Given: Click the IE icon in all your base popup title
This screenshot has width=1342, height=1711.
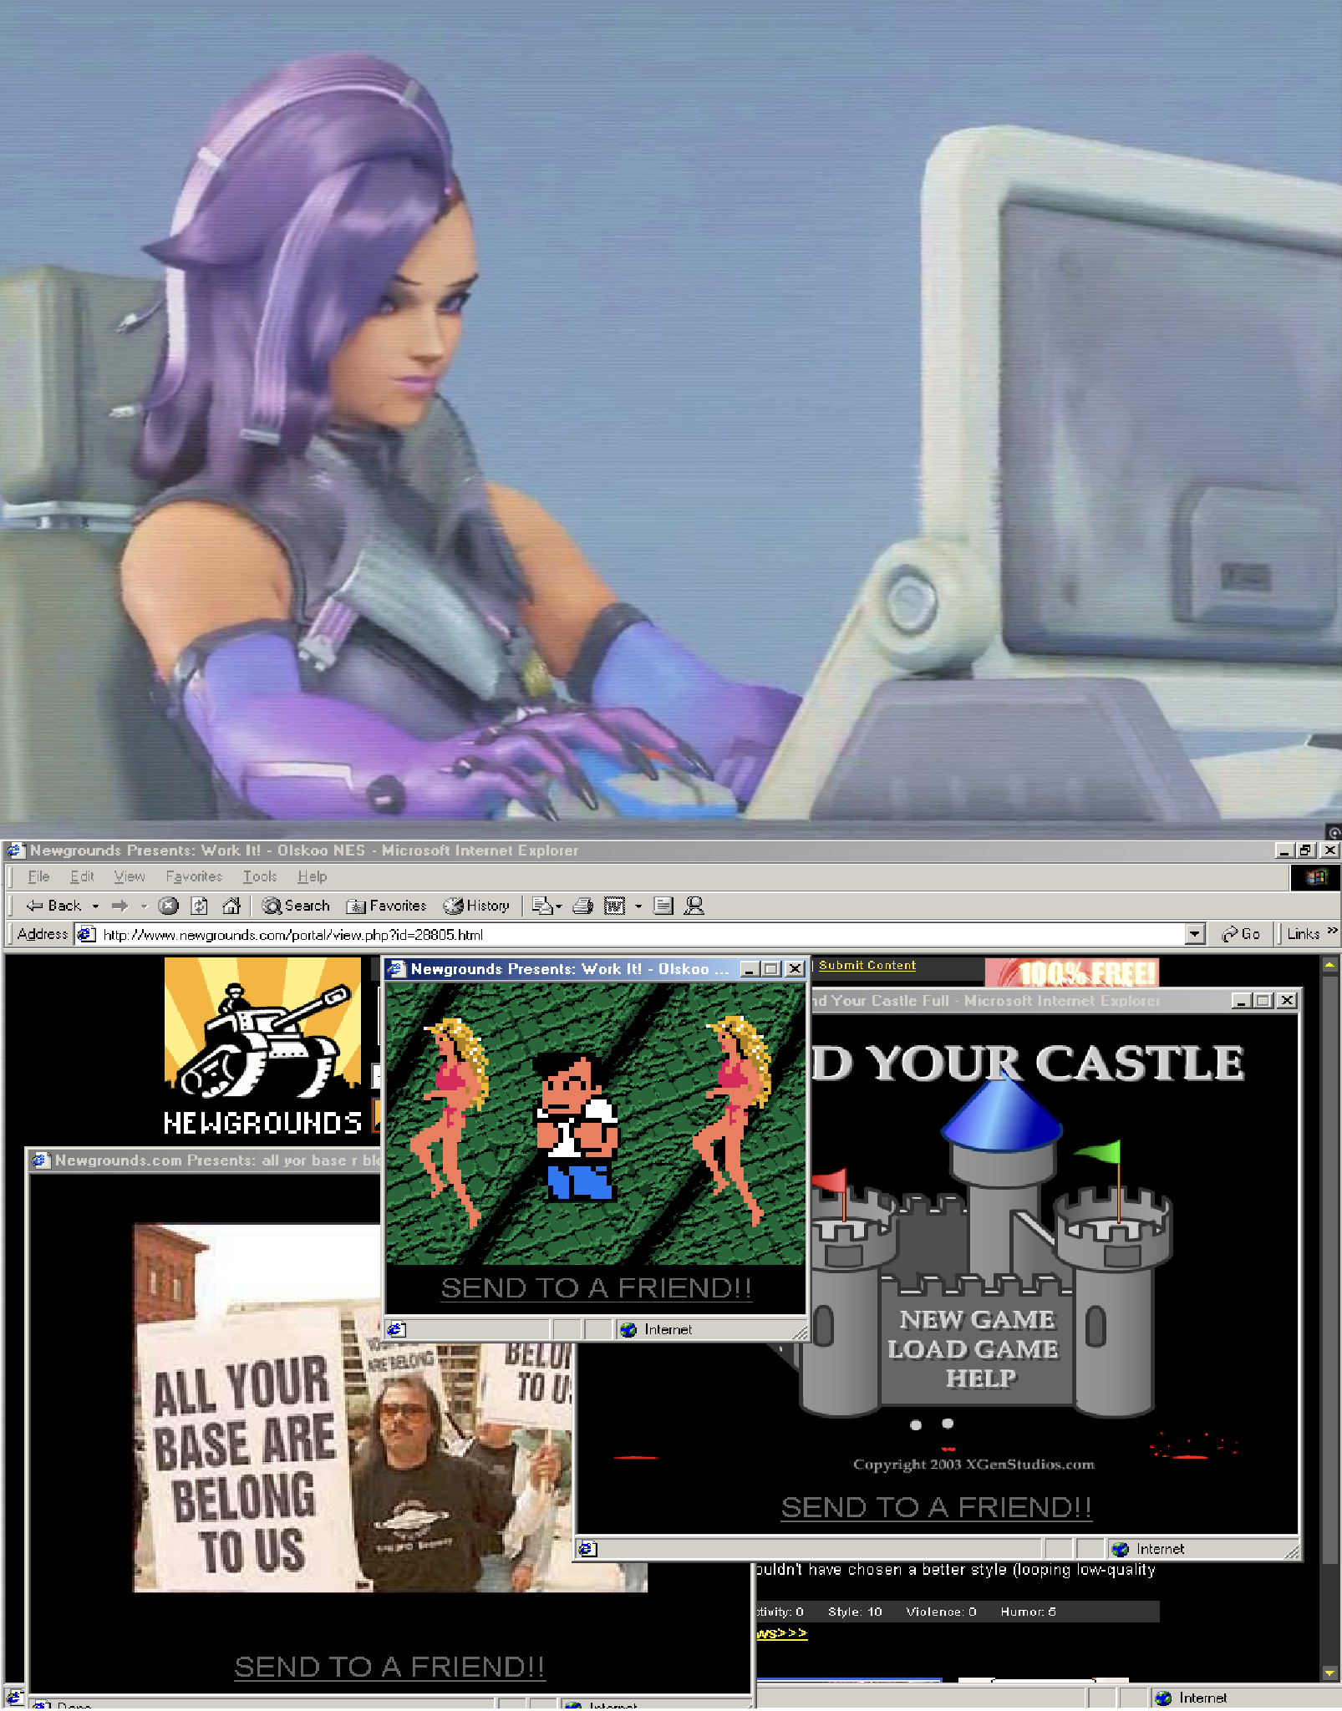Looking at the screenshot, I should coord(40,1160).
